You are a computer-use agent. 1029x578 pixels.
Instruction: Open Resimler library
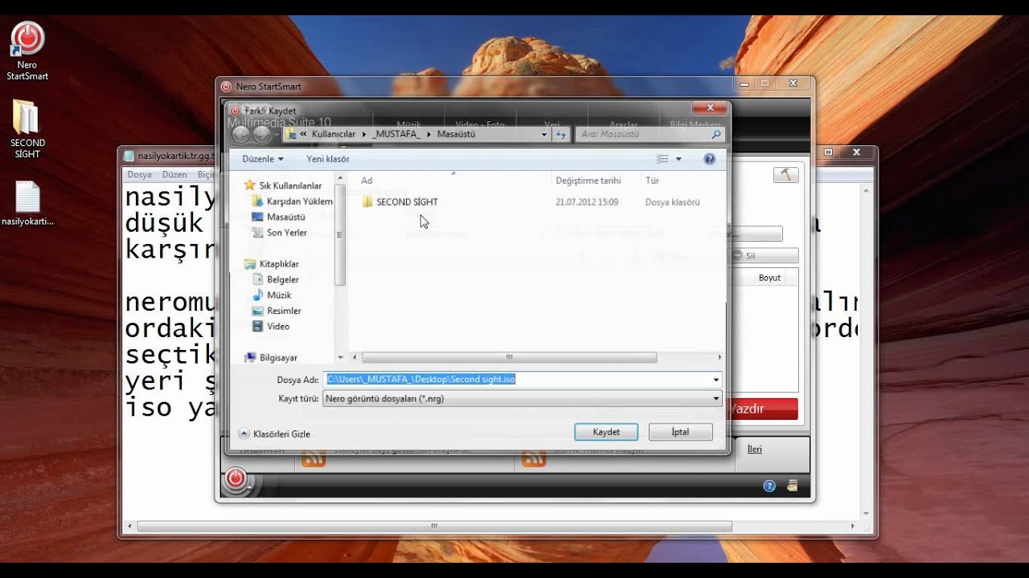coord(277,311)
